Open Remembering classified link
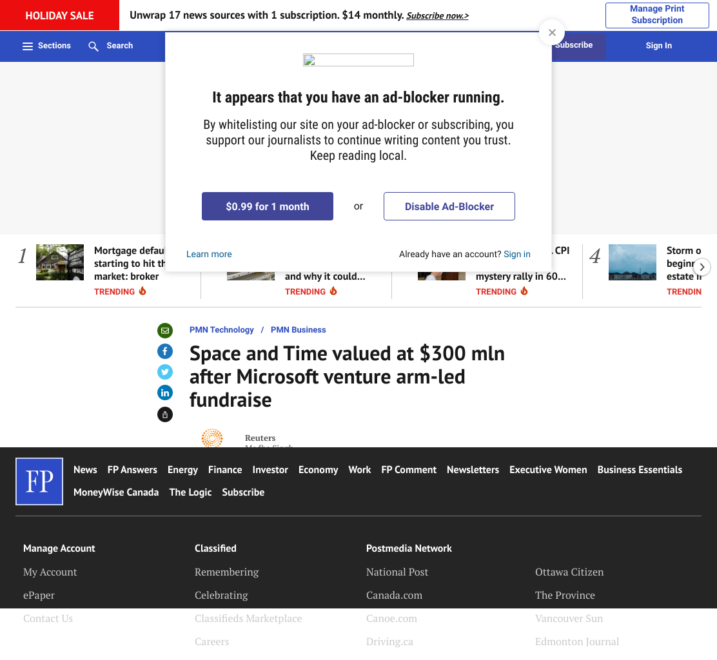The height and width of the screenshot is (660, 717). (x=226, y=572)
